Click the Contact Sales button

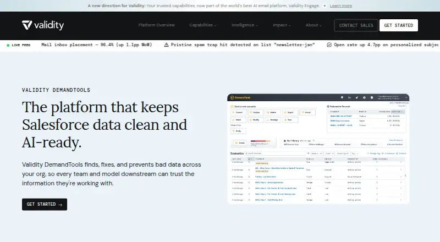click(356, 25)
